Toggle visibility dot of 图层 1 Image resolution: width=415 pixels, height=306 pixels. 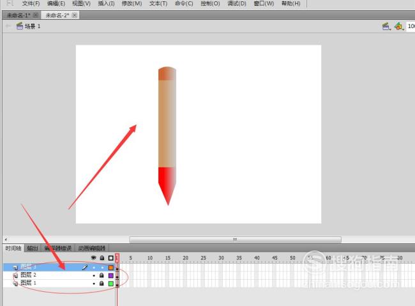click(94, 284)
